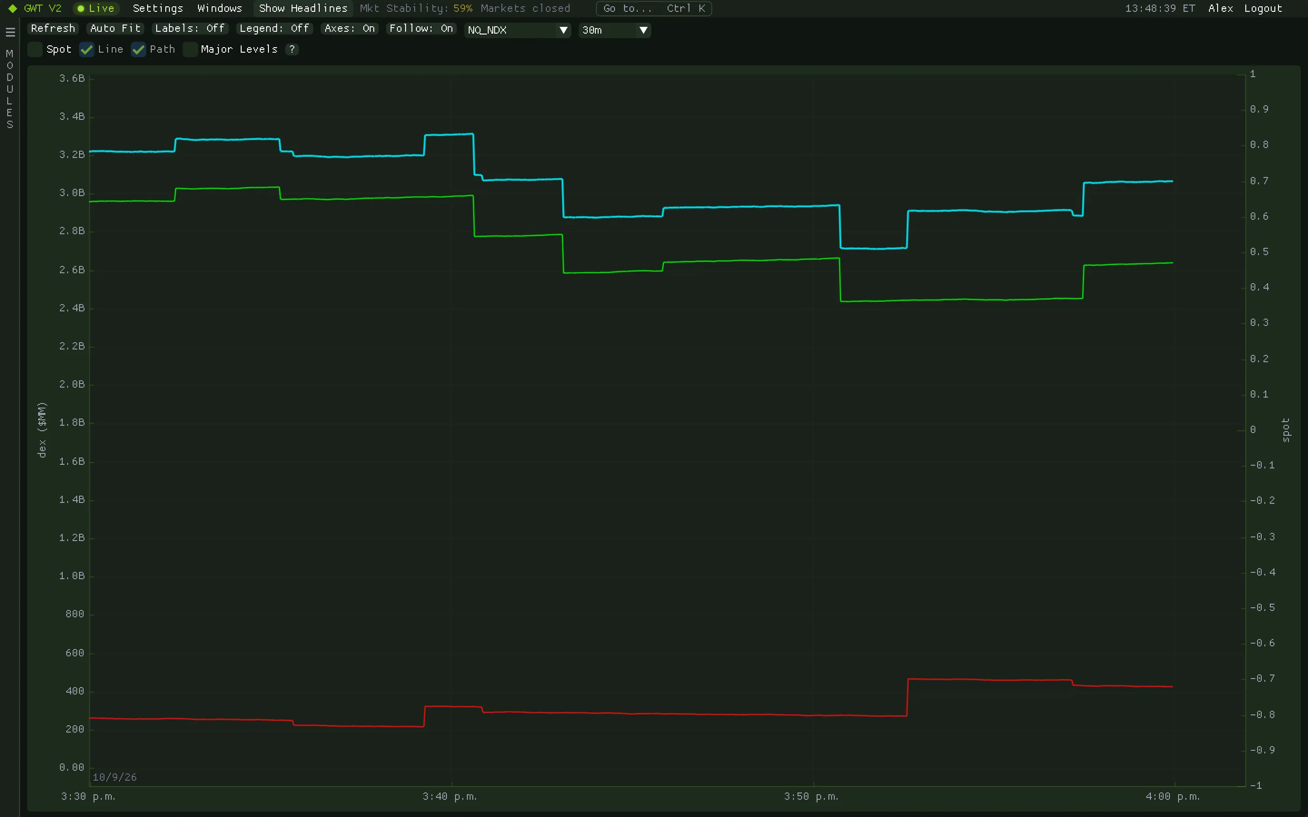Click the GWT V2 green diamond logo
The height and width of the screenshot is (817, 1308).
point(12,9)
